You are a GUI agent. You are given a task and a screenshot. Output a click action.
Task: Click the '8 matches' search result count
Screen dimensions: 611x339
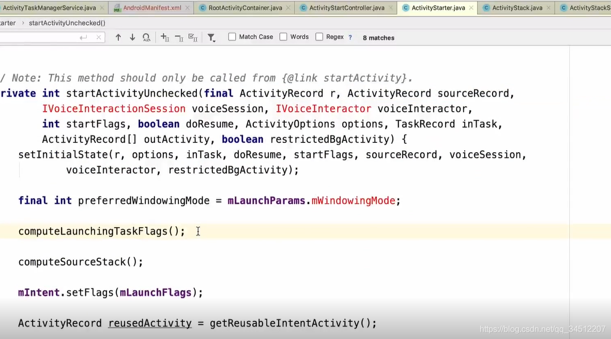(x=378, y=38)
